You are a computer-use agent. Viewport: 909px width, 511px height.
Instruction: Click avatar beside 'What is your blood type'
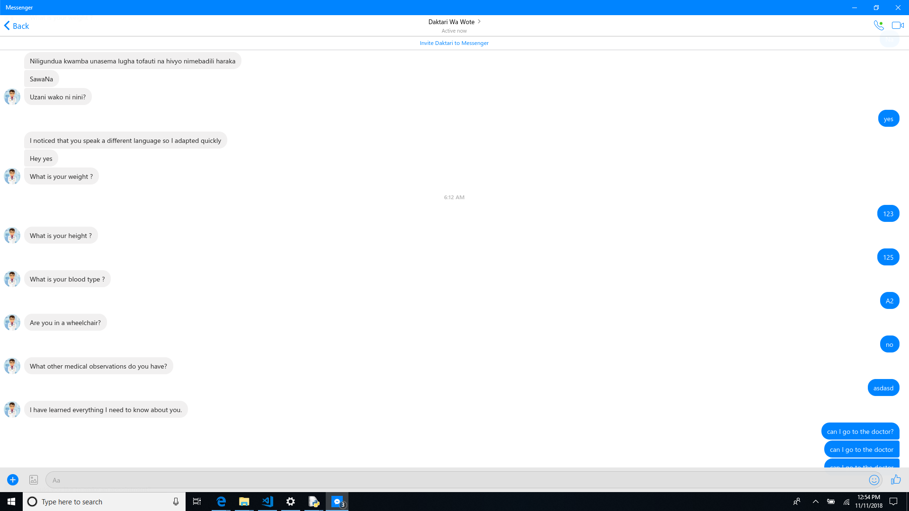coord(12,279)
